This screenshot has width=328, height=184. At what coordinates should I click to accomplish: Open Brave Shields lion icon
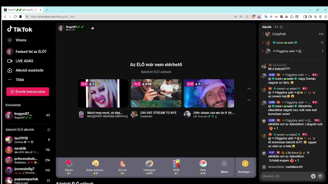pos(253,17)
